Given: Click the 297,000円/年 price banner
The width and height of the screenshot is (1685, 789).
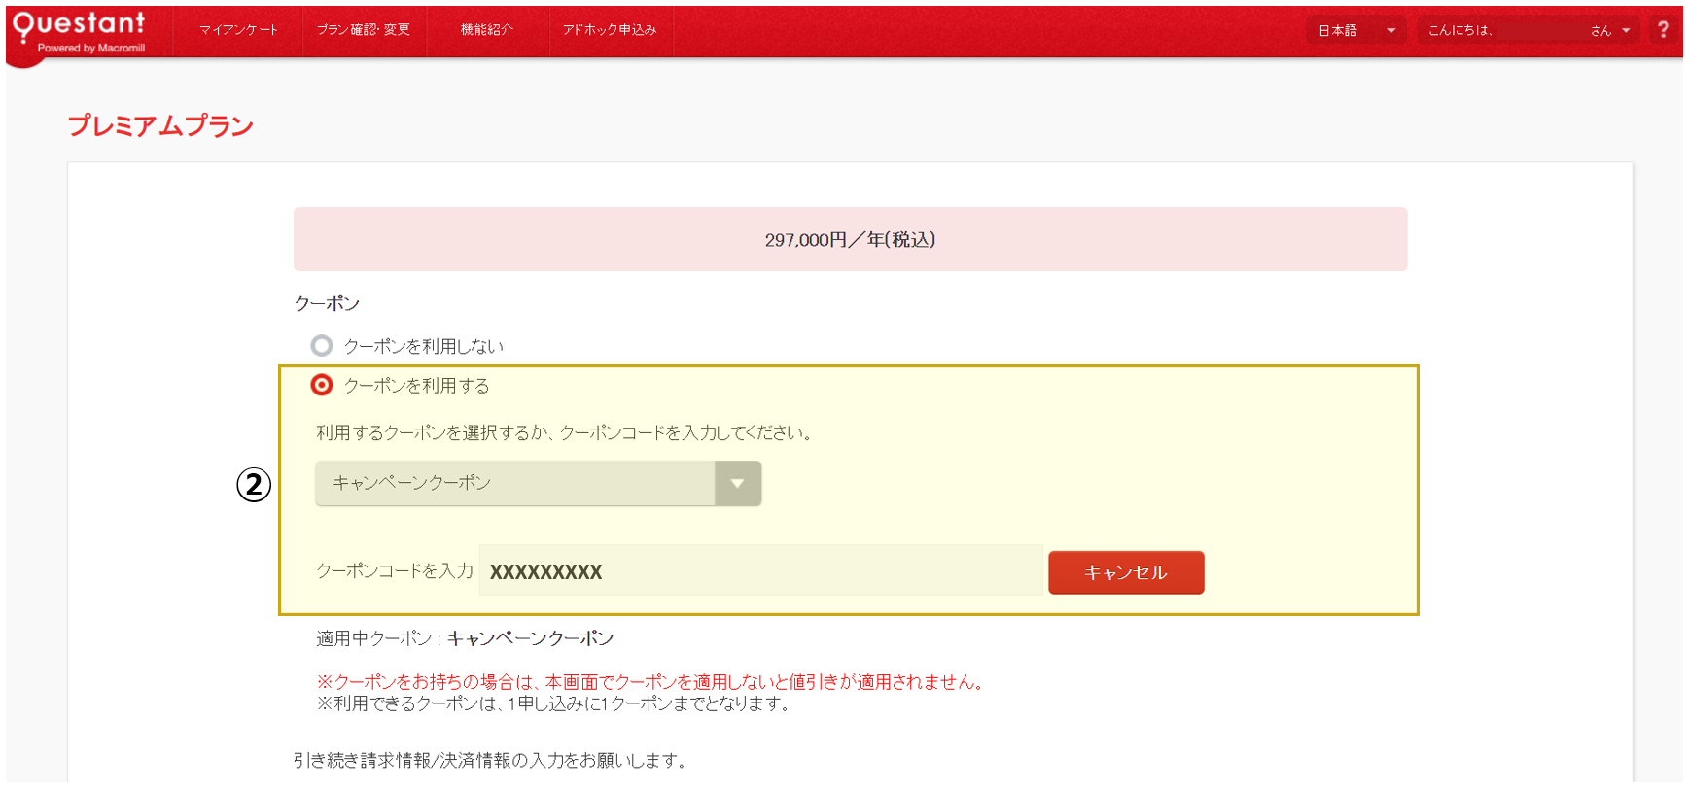Looking at the screenshot, I should pyautogui.click(x=850, y=239).
